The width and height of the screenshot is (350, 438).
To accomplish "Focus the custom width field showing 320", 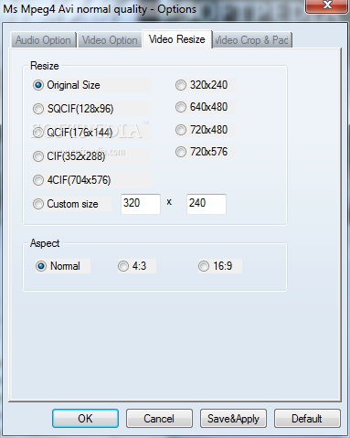I will tap(141, 204).
